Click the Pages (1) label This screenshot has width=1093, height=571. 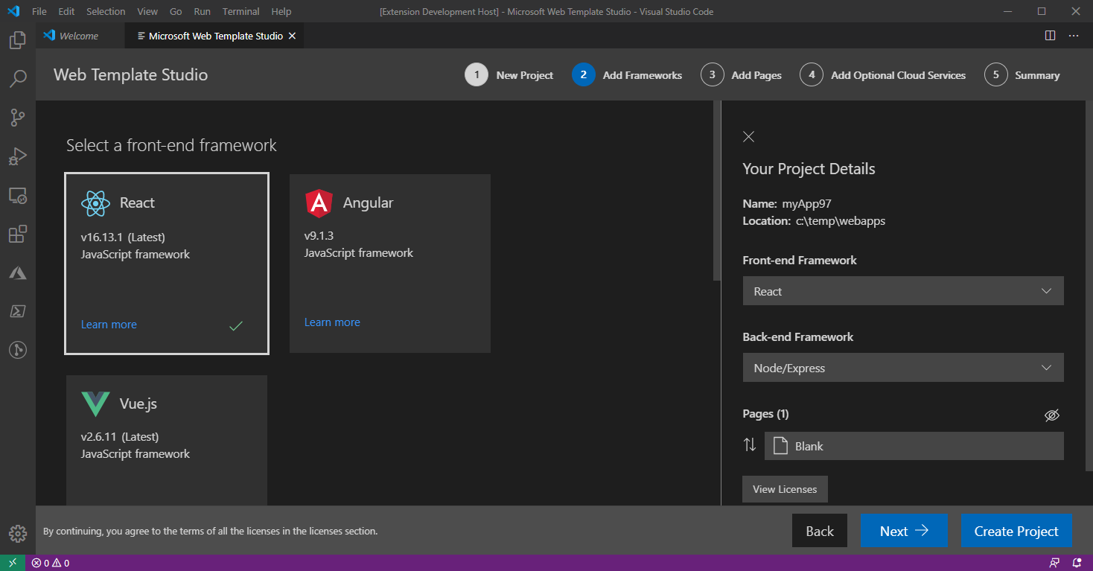coord(765,414)
